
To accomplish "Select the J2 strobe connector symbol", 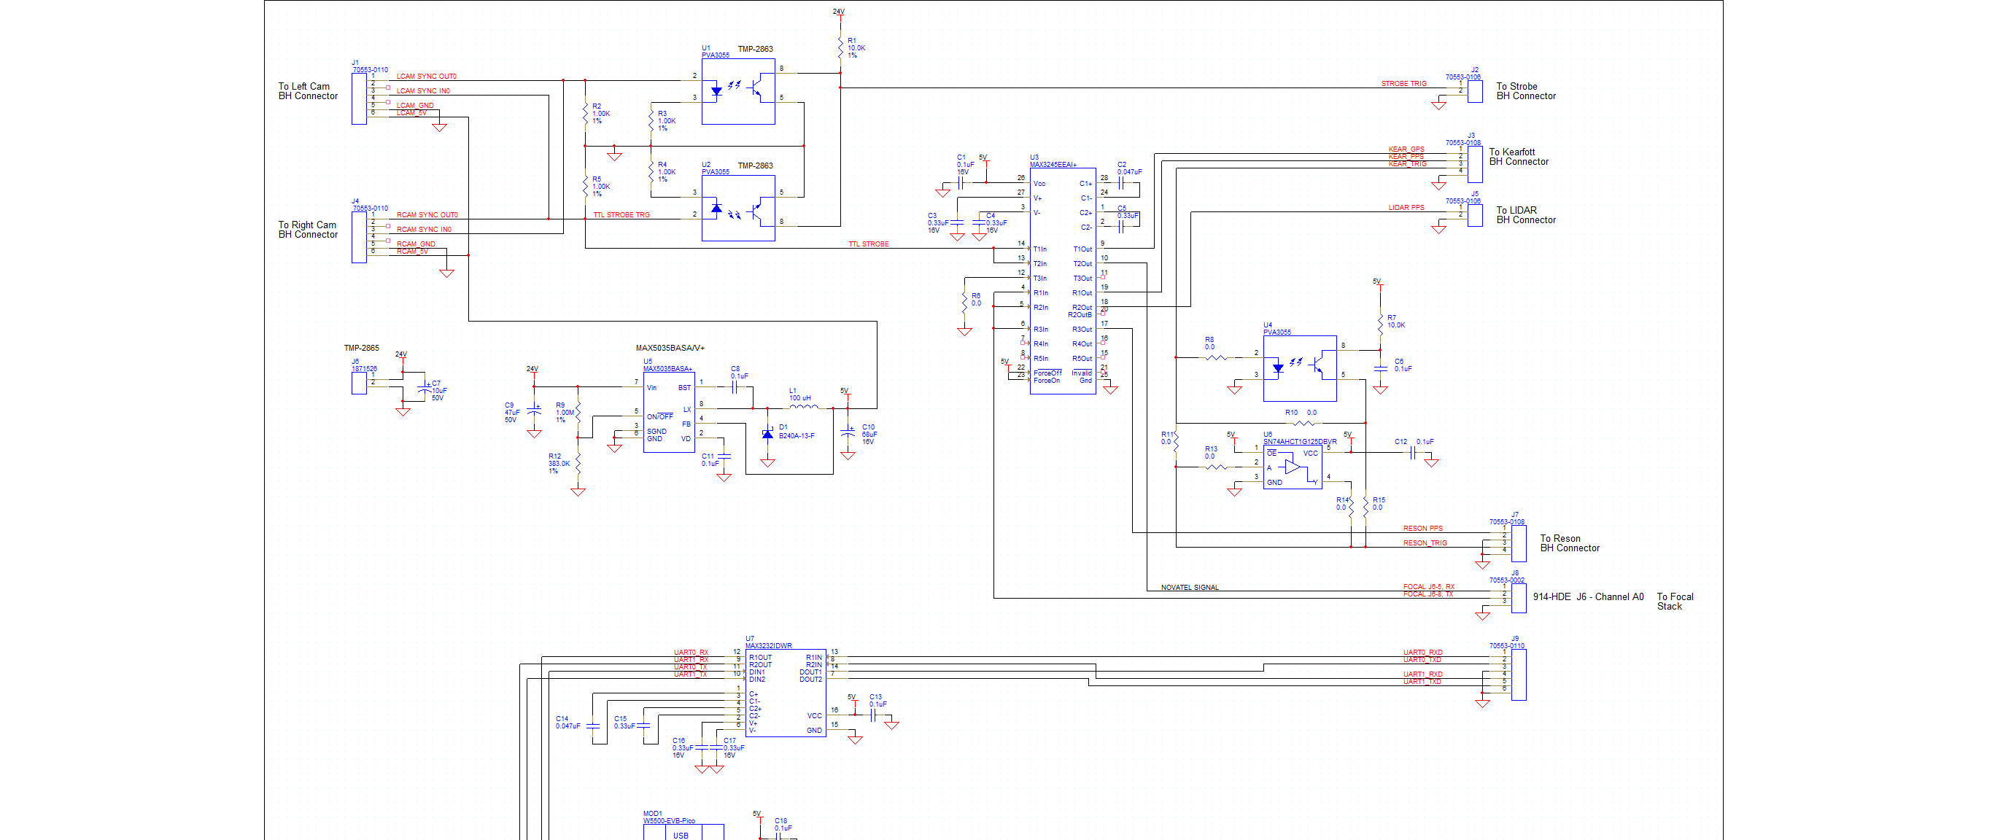I will tap(1474, 92).
